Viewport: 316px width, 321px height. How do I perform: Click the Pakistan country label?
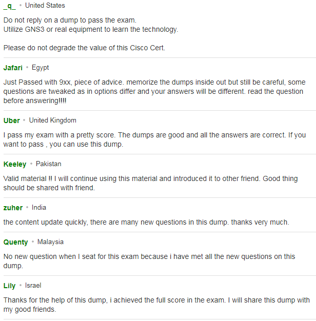point(49,164)
